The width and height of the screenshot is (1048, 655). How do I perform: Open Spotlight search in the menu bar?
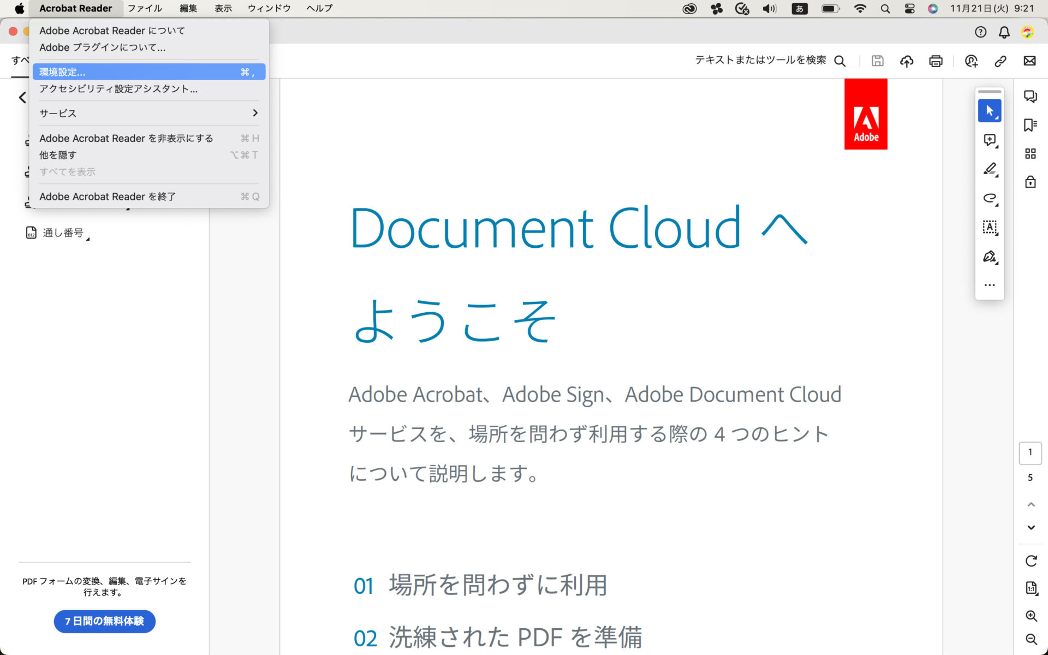click(885, 8)
